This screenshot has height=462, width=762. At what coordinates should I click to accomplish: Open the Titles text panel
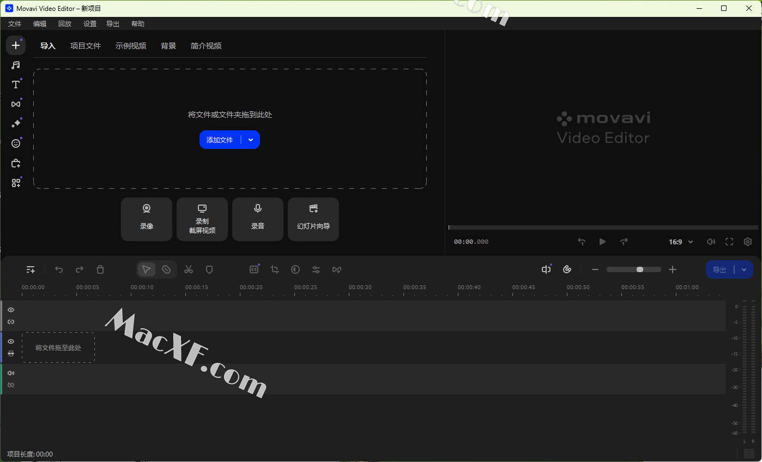[x=16, y=85]
